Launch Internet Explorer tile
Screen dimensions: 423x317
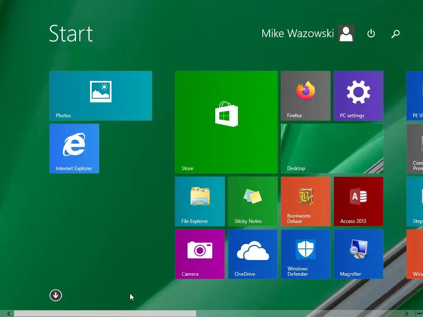[74, 149]
